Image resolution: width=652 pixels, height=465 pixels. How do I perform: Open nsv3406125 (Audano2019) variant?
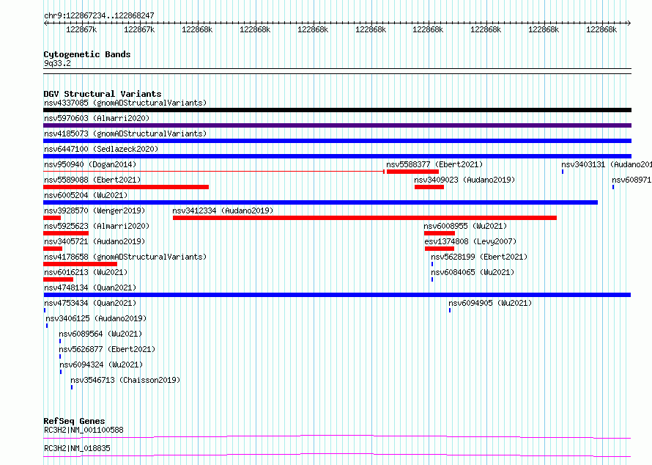(96, 318)
